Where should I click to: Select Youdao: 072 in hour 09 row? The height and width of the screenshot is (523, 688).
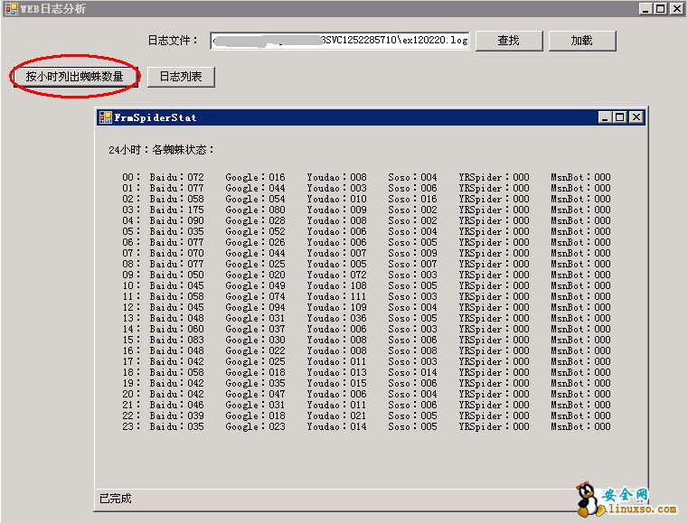coord(336,275)
